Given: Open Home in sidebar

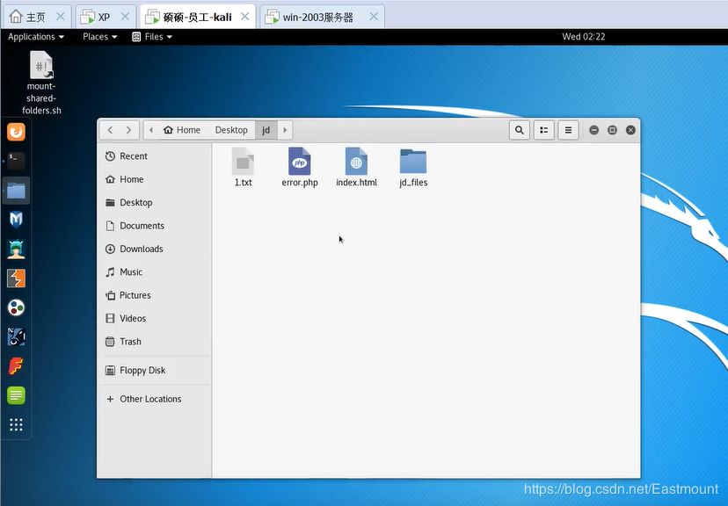Looking at the screenshot, I should [154, 179].
